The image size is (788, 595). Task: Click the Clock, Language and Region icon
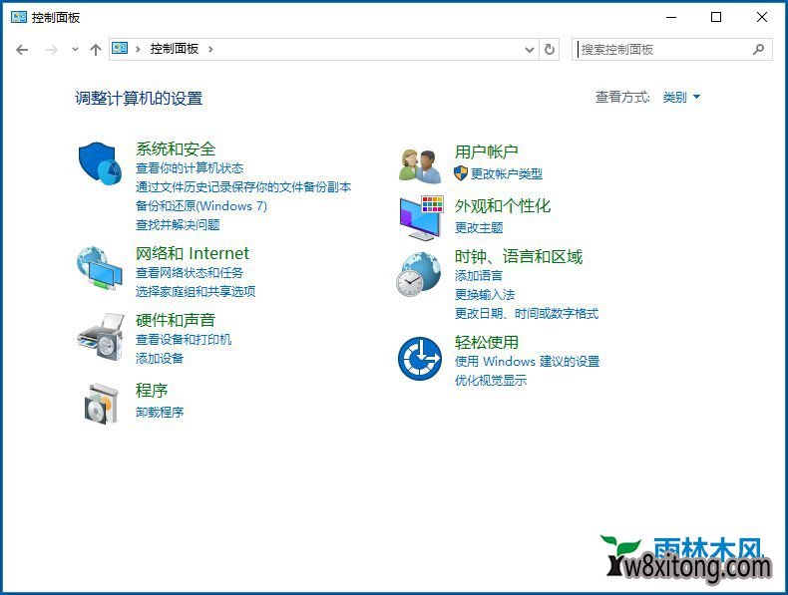coord(420,274)
